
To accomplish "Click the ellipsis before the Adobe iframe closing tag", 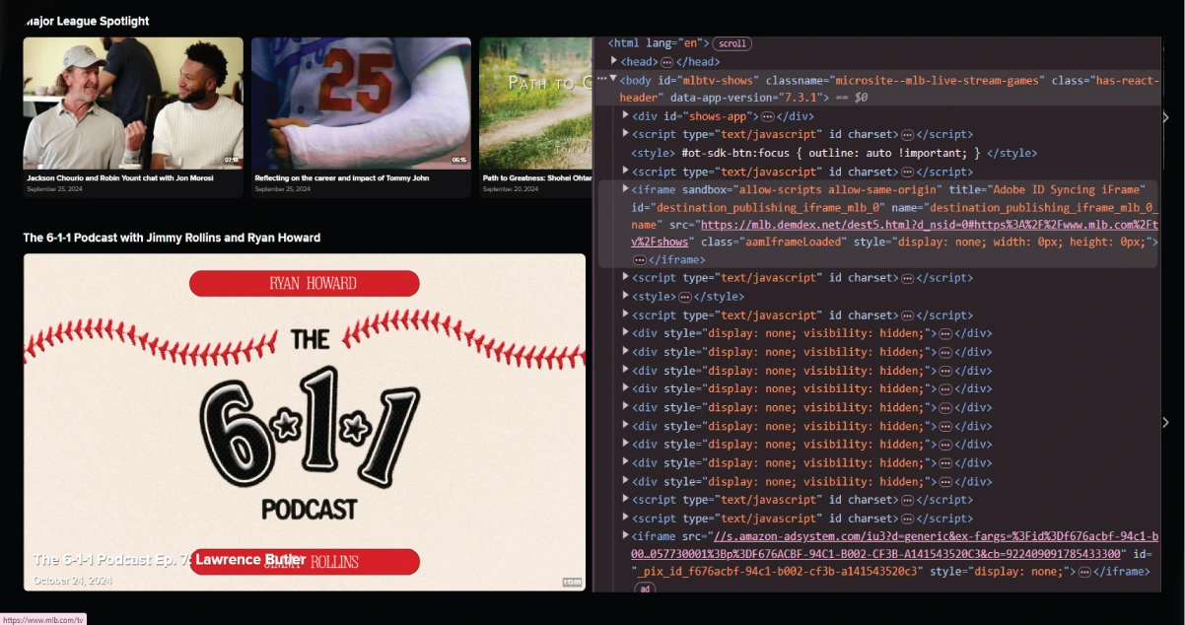I will click(640, 260).
